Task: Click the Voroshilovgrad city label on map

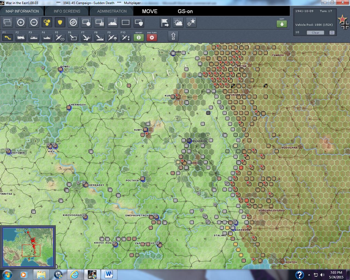Action: 272,211
